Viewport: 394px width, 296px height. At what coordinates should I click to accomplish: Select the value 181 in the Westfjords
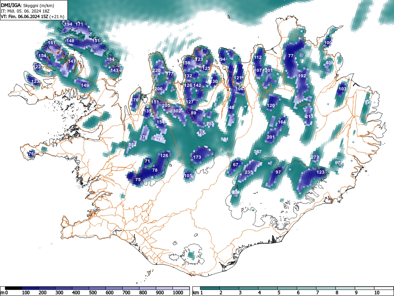52,43
